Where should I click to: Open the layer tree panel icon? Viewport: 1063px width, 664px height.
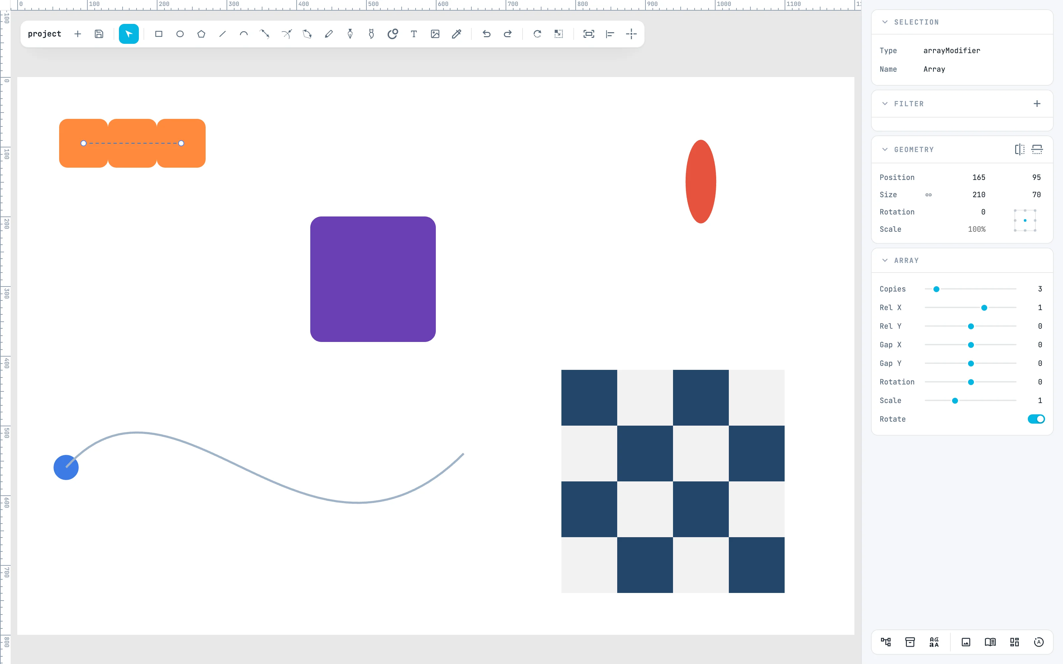886,642
